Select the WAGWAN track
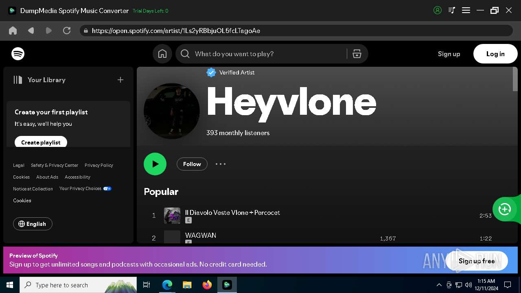This screenshot has height=293, width=521. pyautogui.click(x=201, y=235)
